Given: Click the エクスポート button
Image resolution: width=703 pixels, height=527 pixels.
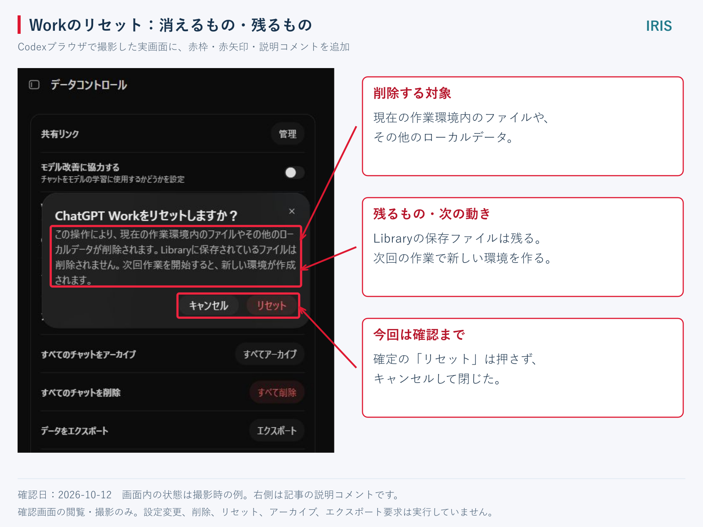Looking at the screenshot, I should click(x=277, y=430).
